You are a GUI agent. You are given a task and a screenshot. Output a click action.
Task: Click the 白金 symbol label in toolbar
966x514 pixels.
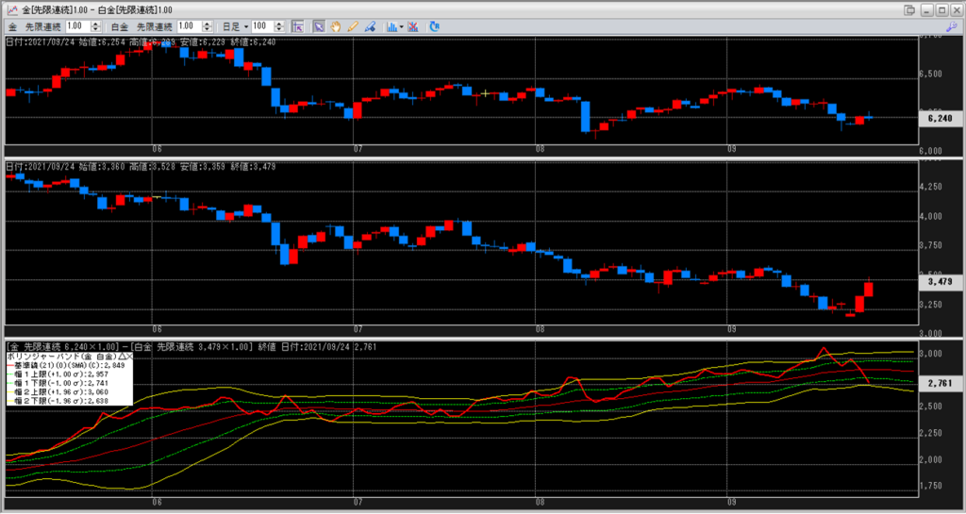(x=119, y=26)
